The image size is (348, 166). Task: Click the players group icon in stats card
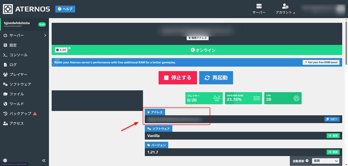217,98
